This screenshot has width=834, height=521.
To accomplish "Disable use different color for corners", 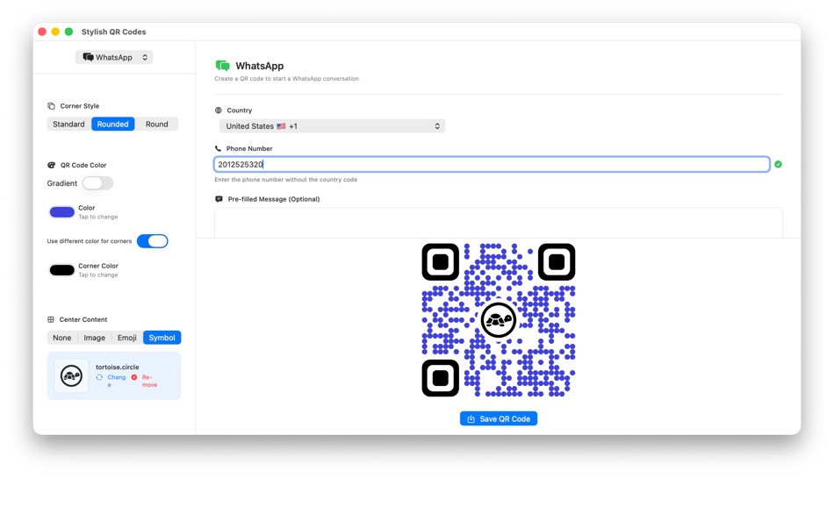I will [153, 240].
